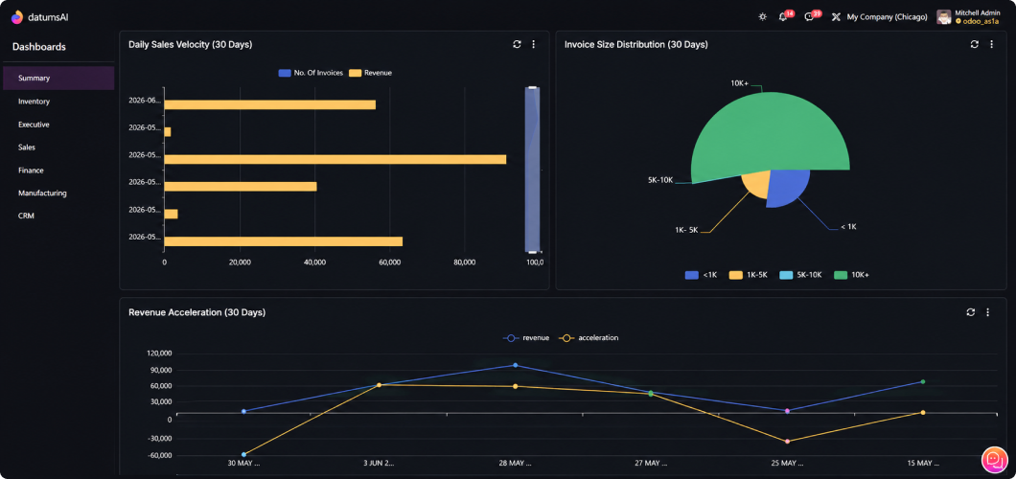Viewport: 1016px width, 479px height.
Task: Click the Invoice Size Distribution (30 Days) title
Action: click(x=635, y=45)
